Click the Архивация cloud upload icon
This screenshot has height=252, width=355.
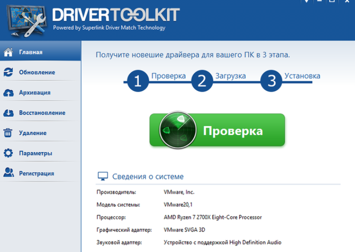coord(8,92)
